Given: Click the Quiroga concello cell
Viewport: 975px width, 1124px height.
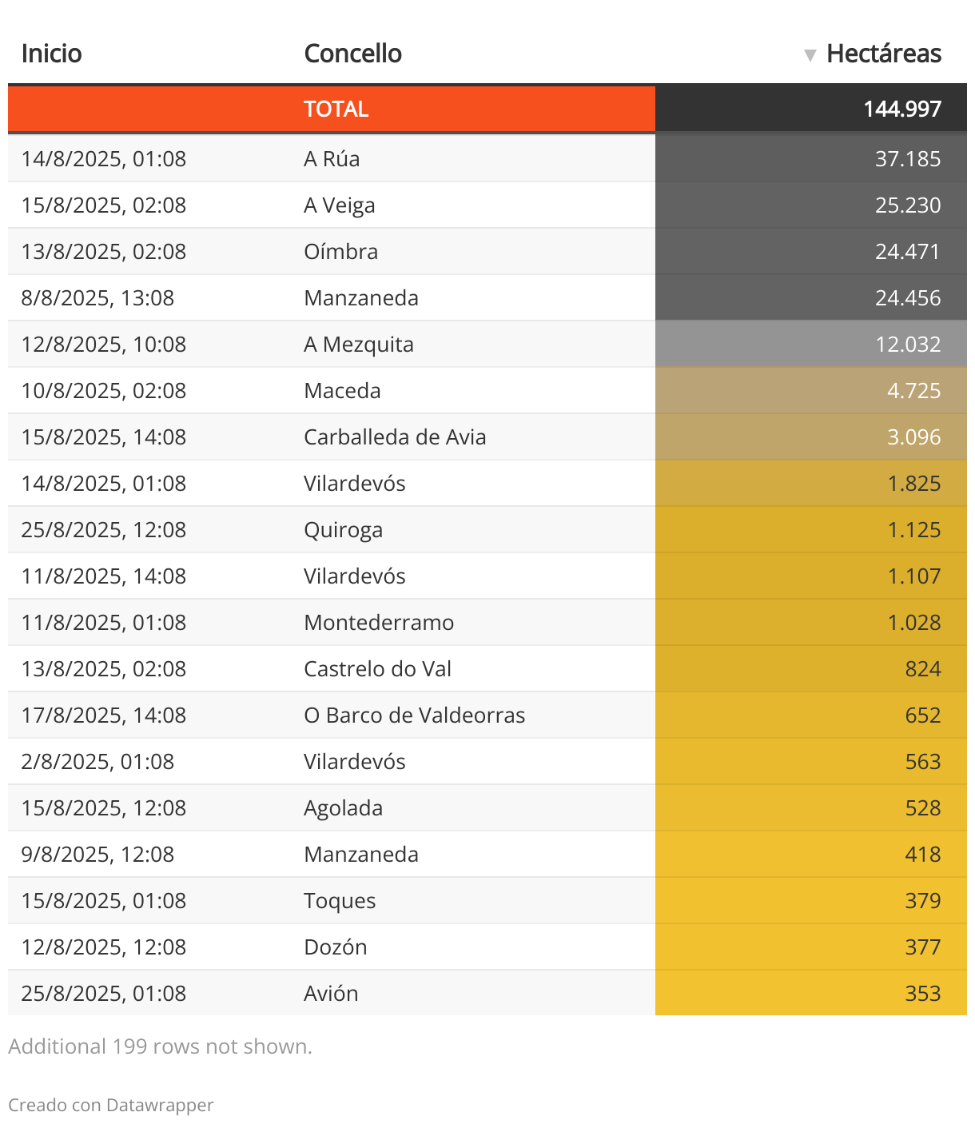Looking at the screenshot, I should pyautogui.click(x=343, y=530).
